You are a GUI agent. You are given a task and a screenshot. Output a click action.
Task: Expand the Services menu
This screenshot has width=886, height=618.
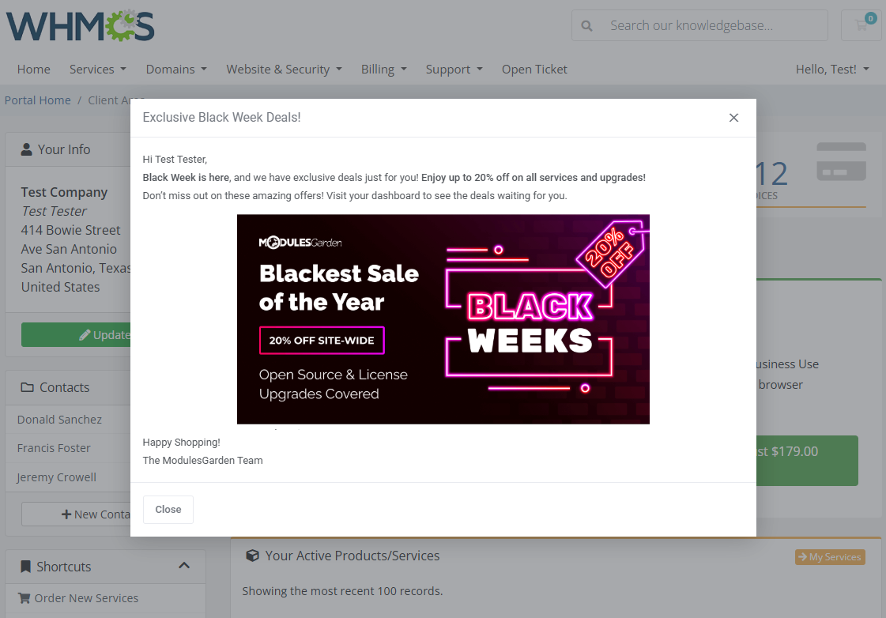98,70
